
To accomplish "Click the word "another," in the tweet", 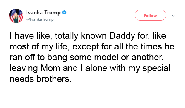I will click(147, 58).
